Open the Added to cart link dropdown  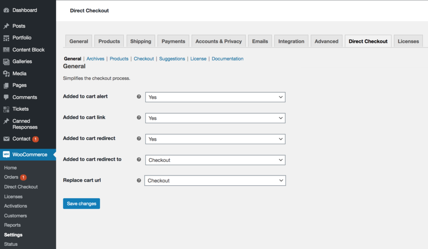point(215,118)
